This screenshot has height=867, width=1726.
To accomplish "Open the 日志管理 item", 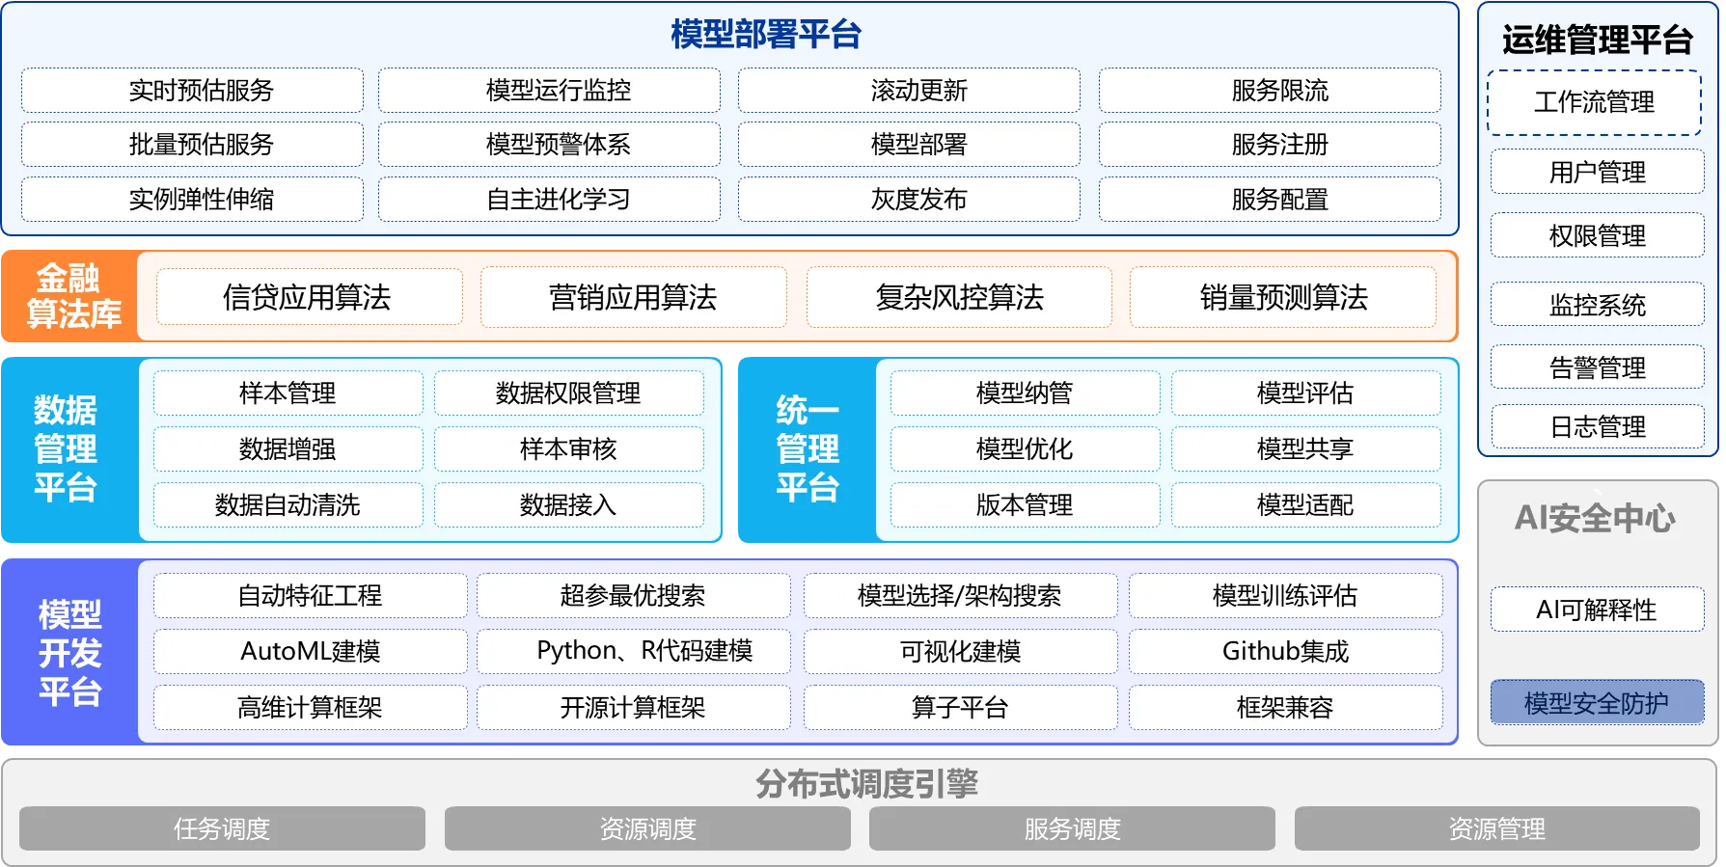I will (1597, 426).
